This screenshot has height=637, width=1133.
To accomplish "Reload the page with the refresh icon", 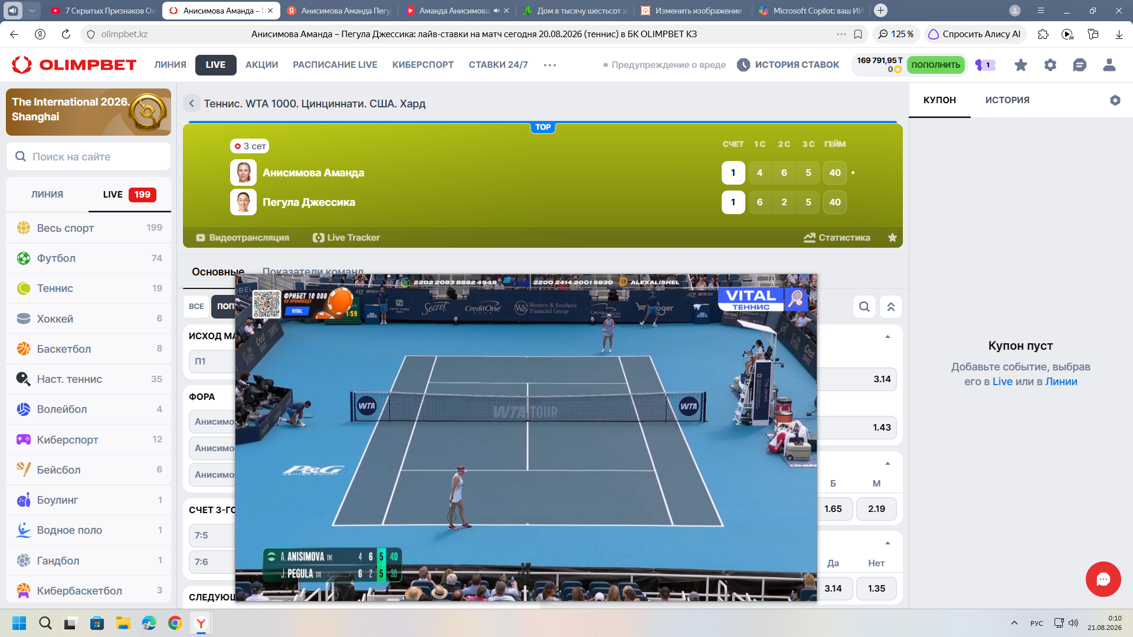I will tap(66, 34).
